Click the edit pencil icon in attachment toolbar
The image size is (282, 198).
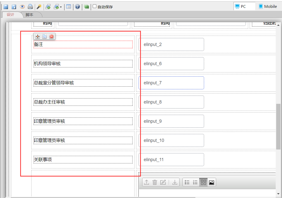[163, 182]
